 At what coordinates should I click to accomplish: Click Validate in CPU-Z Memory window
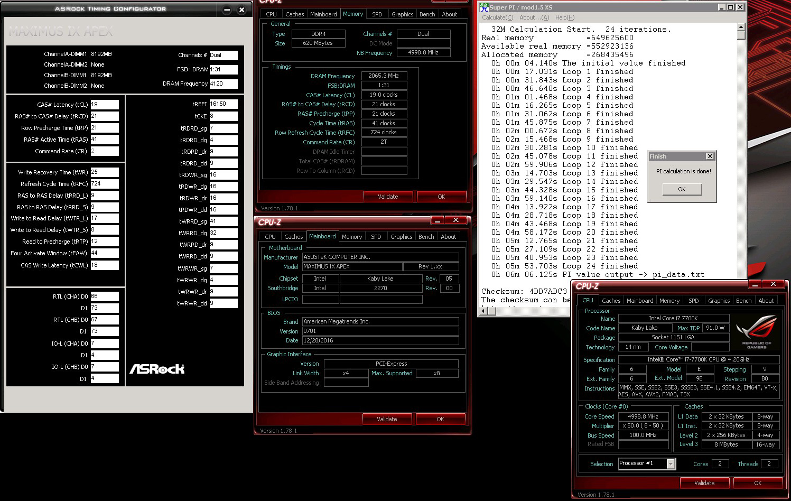point(388,197)
